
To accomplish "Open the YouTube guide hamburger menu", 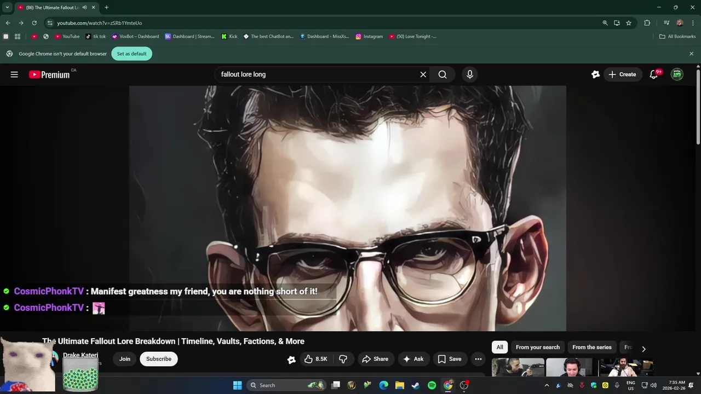I will [14, 74].
